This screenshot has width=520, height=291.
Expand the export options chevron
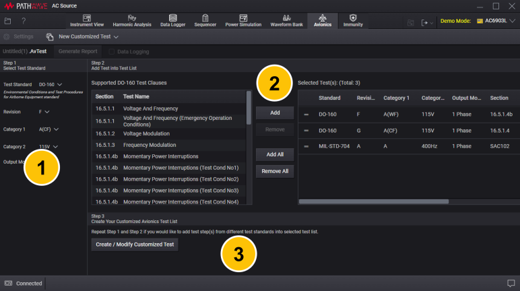[x=432, y=23]
